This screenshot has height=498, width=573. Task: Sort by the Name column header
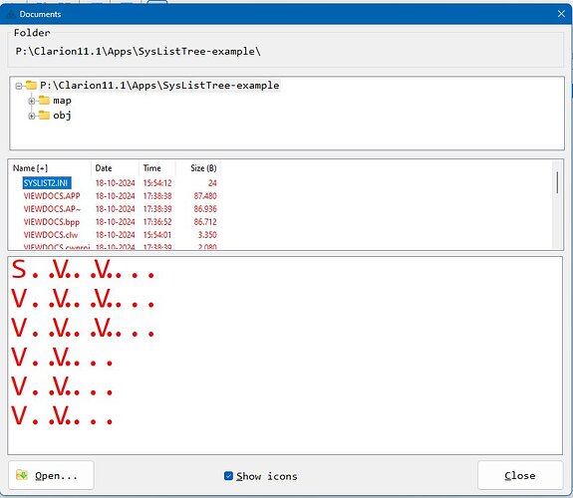pyautogui.click(x=50, y=168)
